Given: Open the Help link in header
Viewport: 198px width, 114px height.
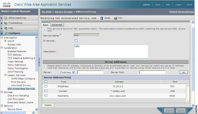Looking at the screenshot, I should 168,4.
